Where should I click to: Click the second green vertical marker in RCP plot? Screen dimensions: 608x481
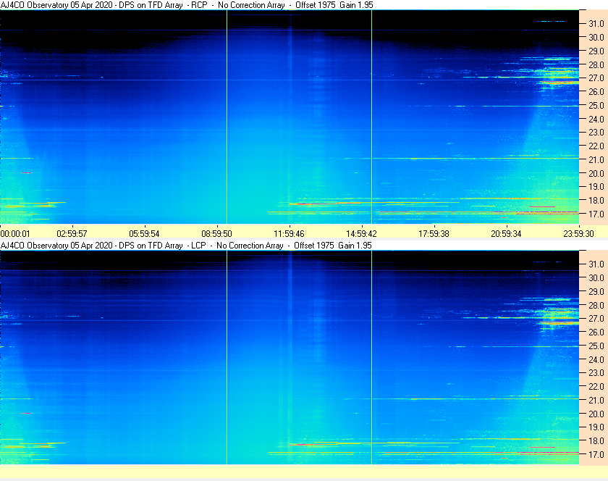point(371,117)
